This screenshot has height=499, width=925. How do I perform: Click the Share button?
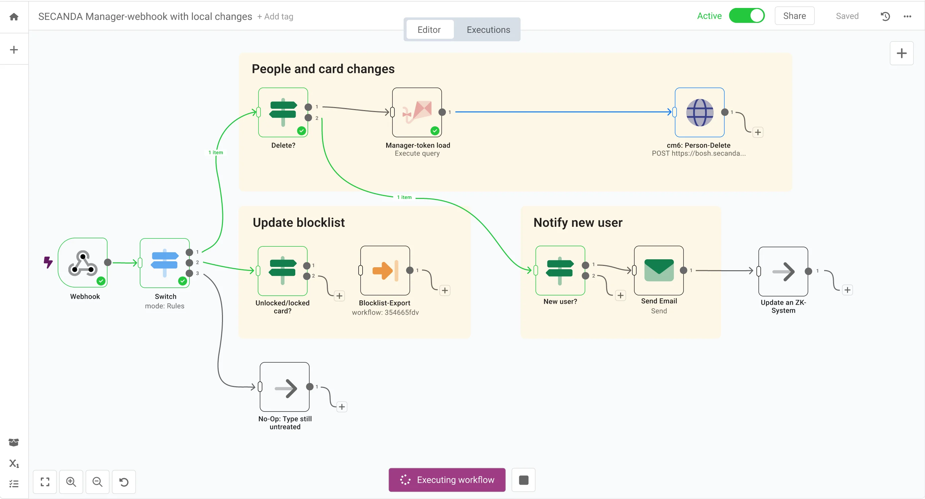(x=794, y=16)
